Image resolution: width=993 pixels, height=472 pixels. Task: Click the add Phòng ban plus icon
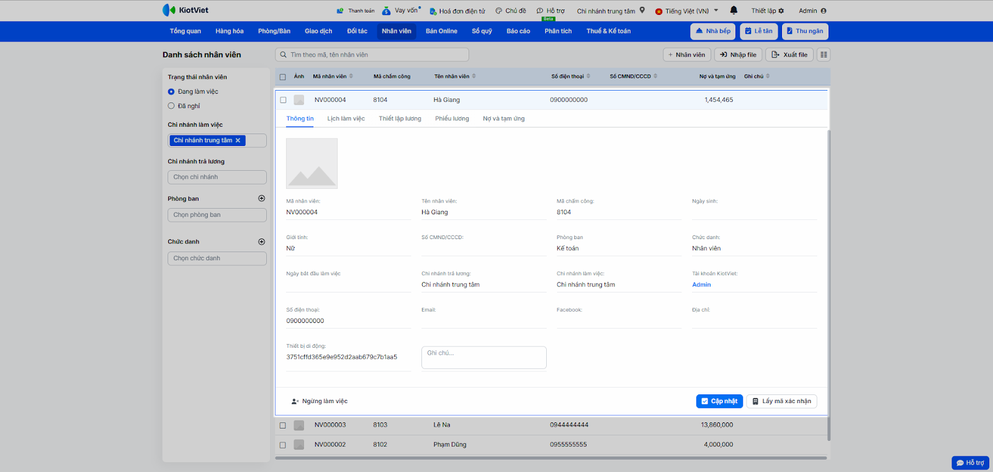pos(261,199)
